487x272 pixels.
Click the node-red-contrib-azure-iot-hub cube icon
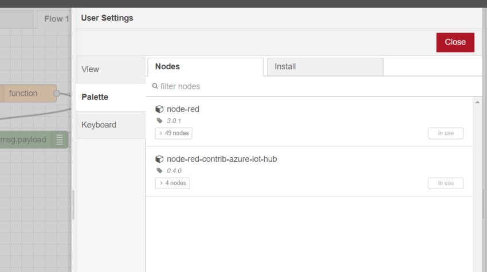pos(159,159)
